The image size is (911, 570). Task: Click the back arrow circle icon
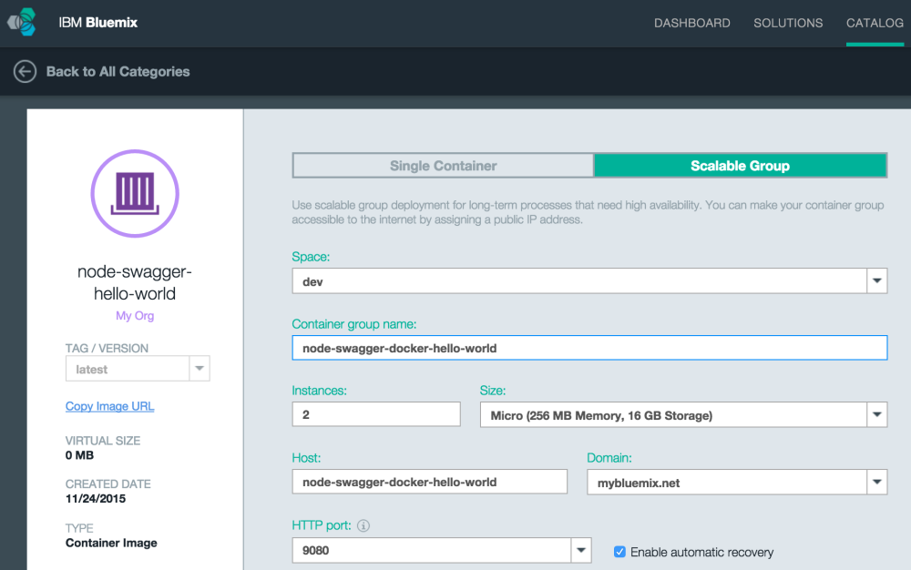coord(25,71)
